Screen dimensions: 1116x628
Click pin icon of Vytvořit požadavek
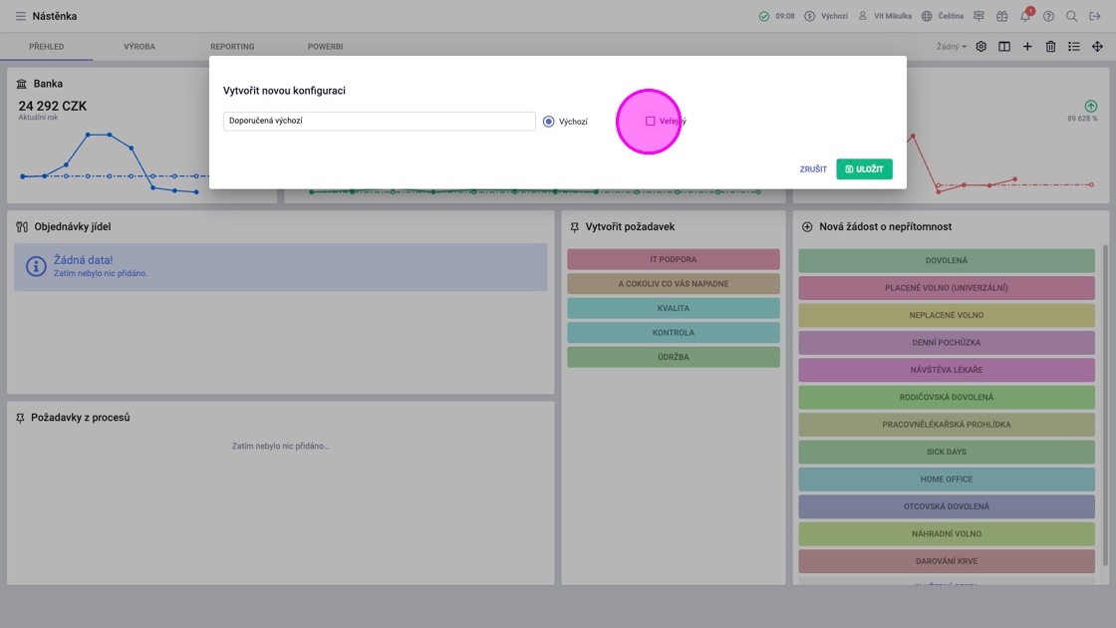(x=574, y=227)
